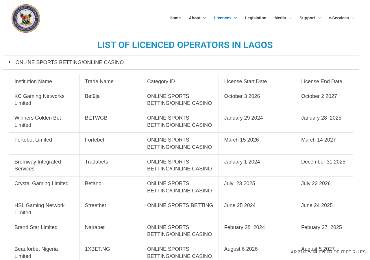The height and width of the screenshot is (260, 370).
Task: Click the Trade Name column header
Action: point(111,81)
